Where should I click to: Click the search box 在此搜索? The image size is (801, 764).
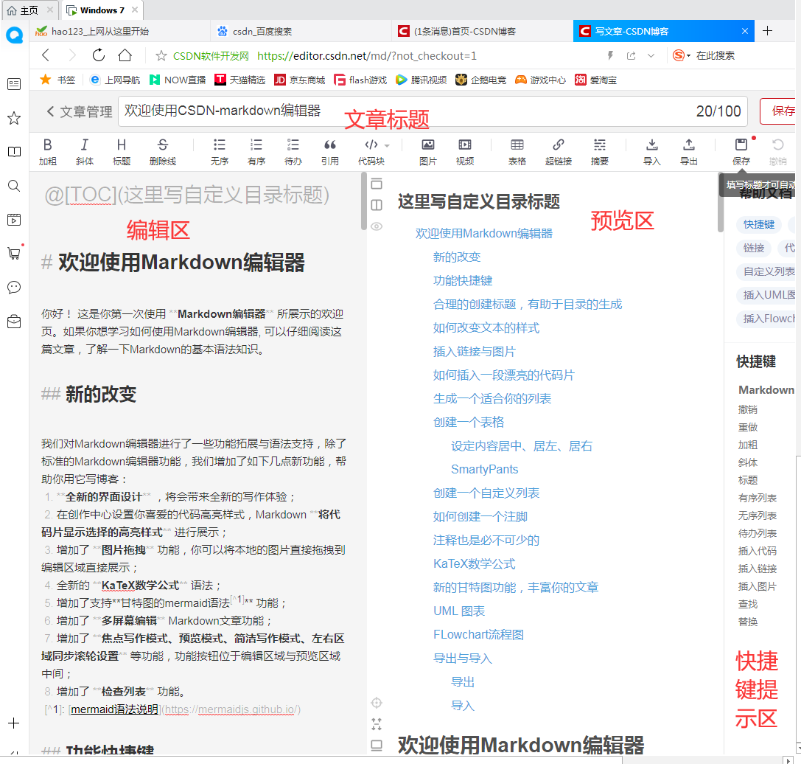coord(716,55)
